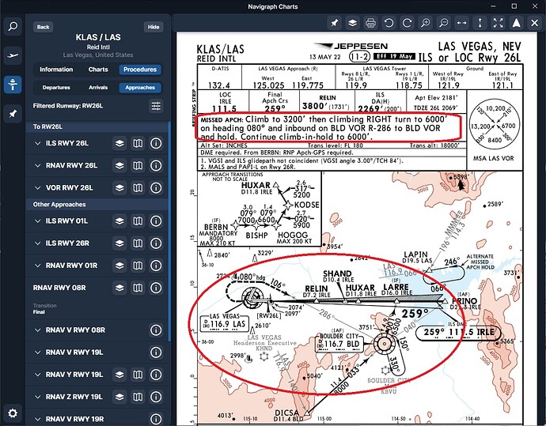
Task: Fit chart to height
Action: (480, 23)
